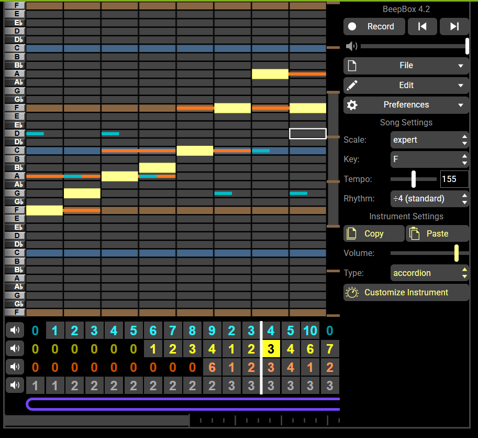Image resolution: width=478 pixels, height=438 pixels.
Task: Mute the second channel (yellow row)
Action: point(14,349)
